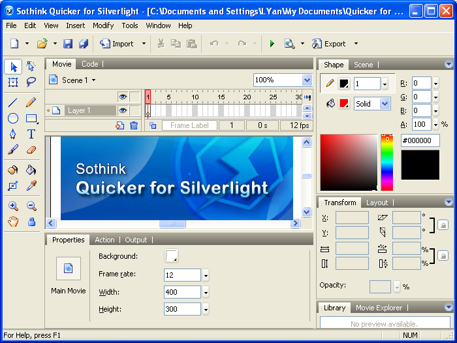Viewport: 457px width, 343px height.
Task: Play the movie with green arrow
Action: click(272, 44)
